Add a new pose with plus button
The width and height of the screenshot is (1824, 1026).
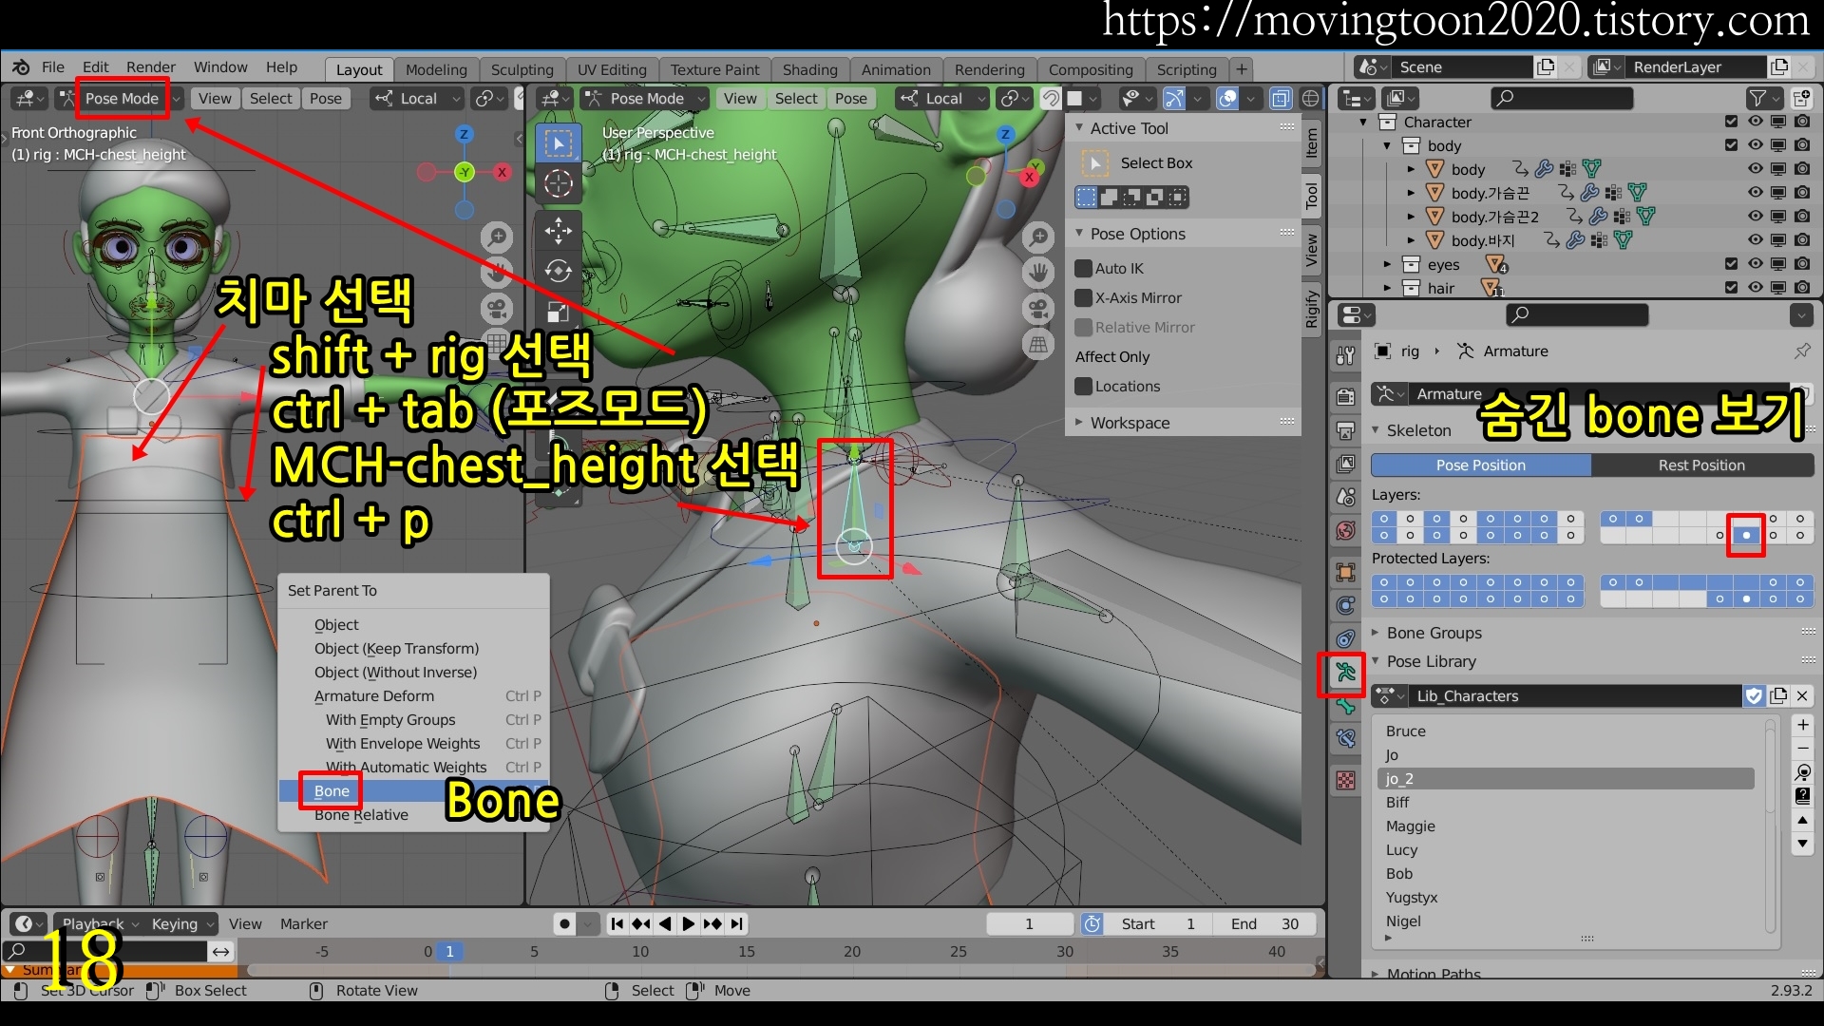point(1802,725)
